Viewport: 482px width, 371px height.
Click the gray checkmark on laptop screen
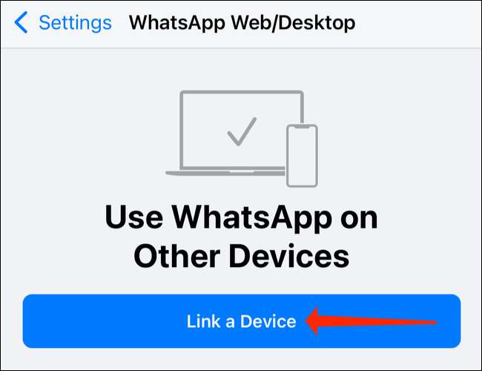coord(242,131)
